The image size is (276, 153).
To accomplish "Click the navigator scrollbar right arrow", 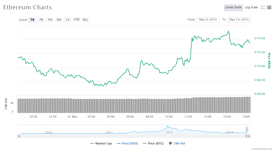I will pos(249,136).
